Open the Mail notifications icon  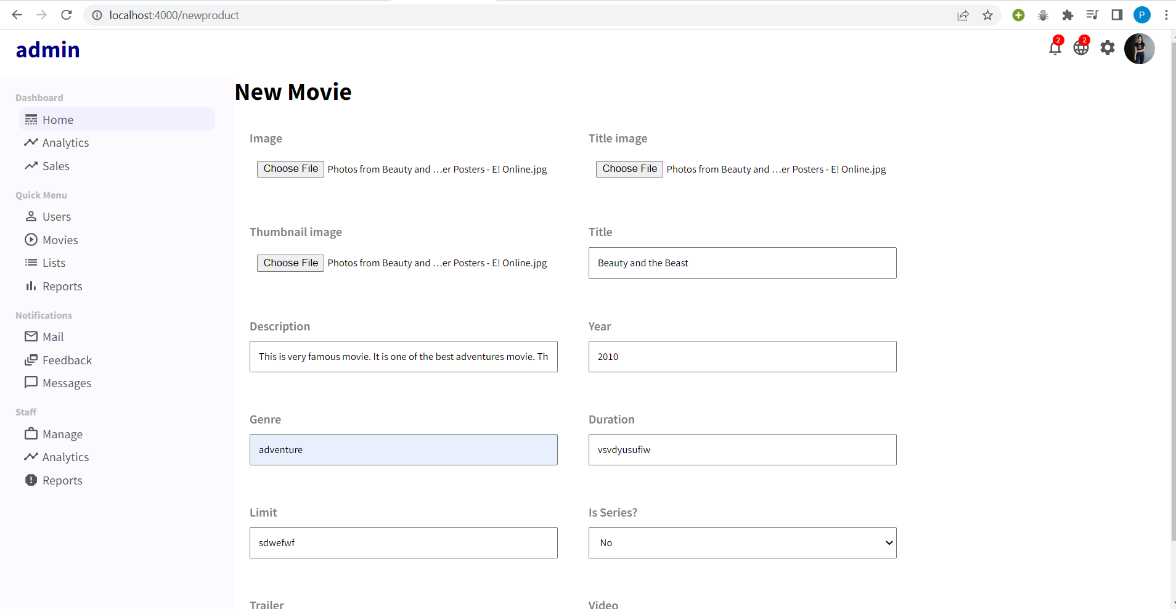(x=30, y=336)
